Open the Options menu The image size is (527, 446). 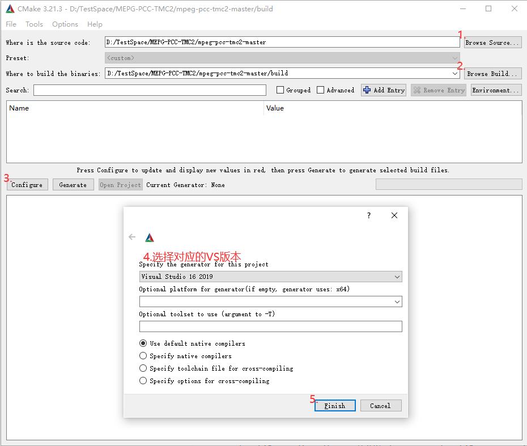click(x=65, y=24)
